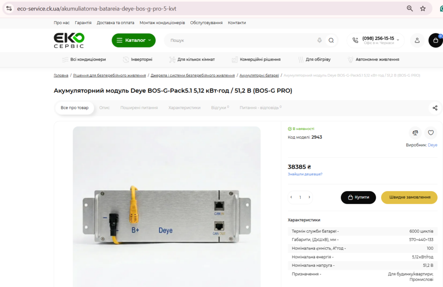The image size is (443, 287).
Task: Switch to the Характеристики tab
Action: point(184,108)
